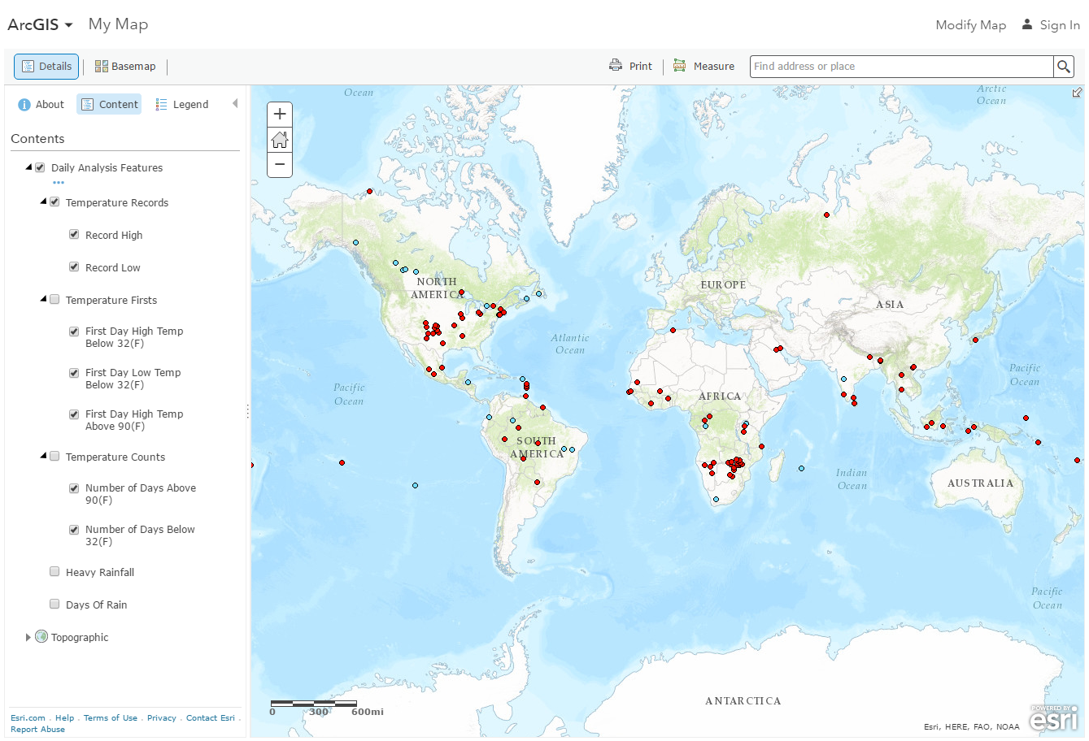Open the Basemap gallery
Screen dimensions: 1089x741
pos(125,67)
